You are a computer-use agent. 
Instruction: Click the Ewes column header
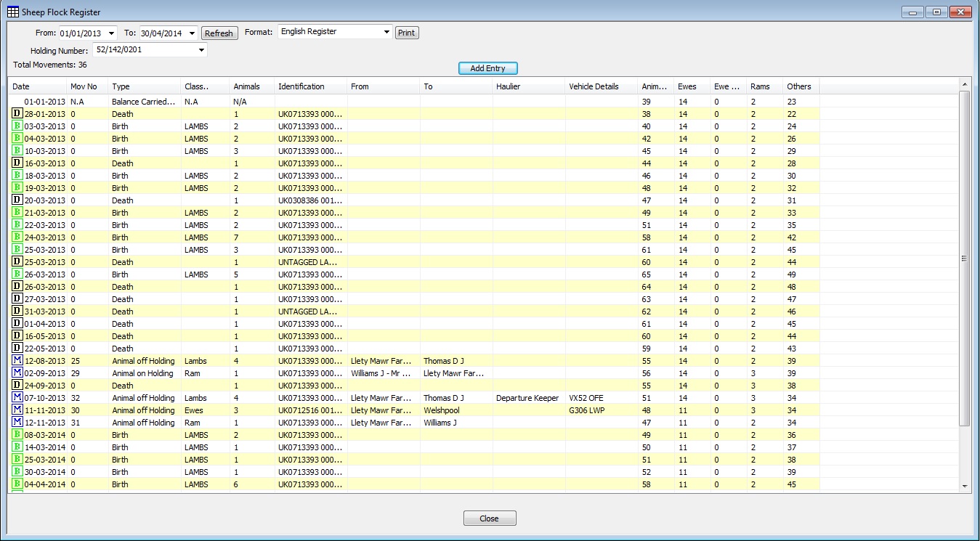[692, 86]
